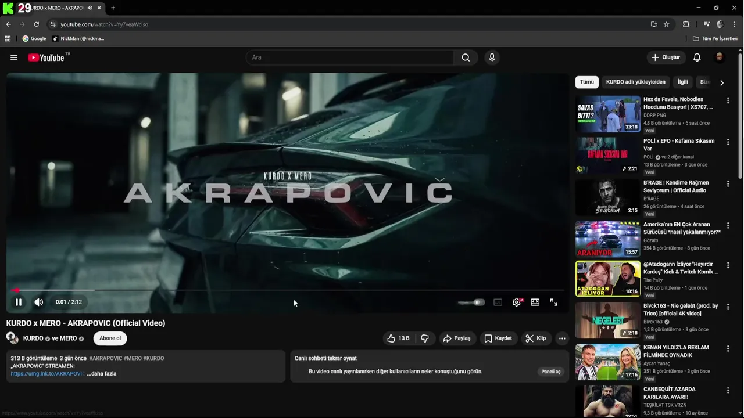Open a new browser tab
Viewport: 744px width, 418px height.
pos(113,8)
